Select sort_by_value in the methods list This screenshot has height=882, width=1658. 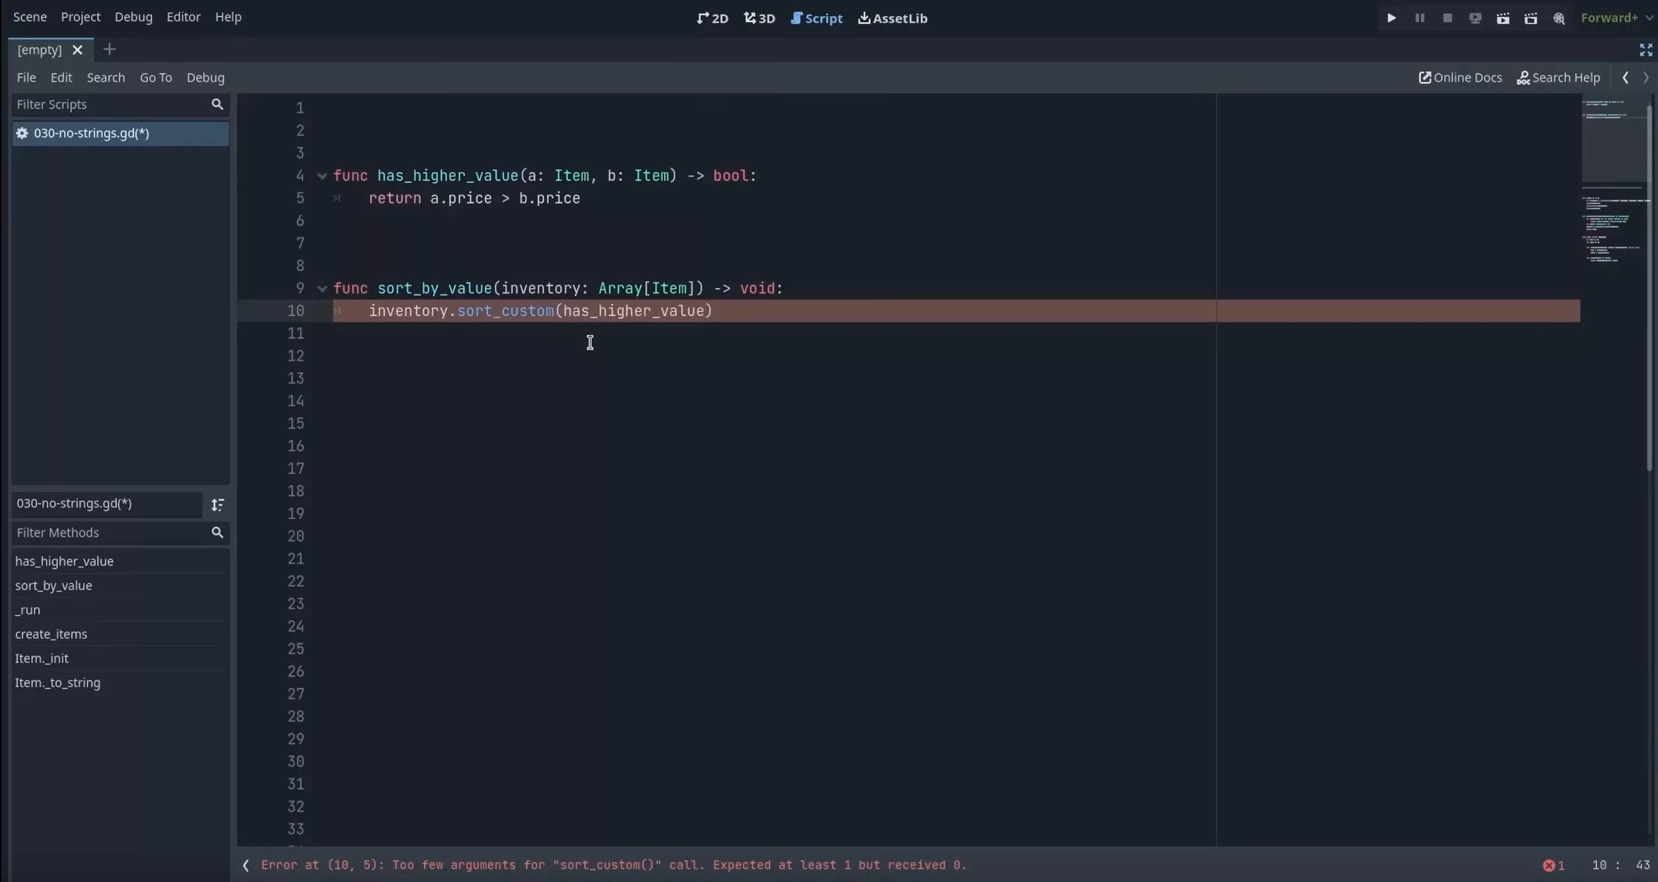click(54, 586)
